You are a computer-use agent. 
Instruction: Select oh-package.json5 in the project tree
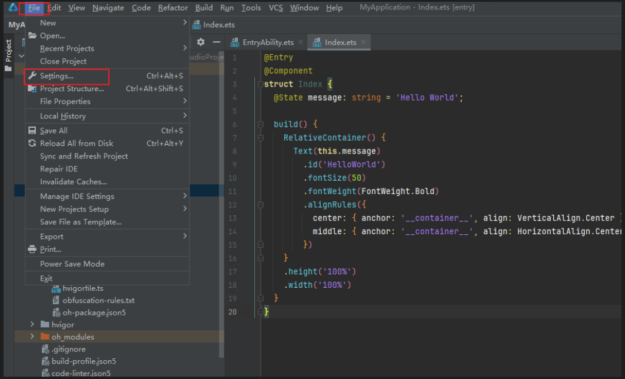pos(94,313)
